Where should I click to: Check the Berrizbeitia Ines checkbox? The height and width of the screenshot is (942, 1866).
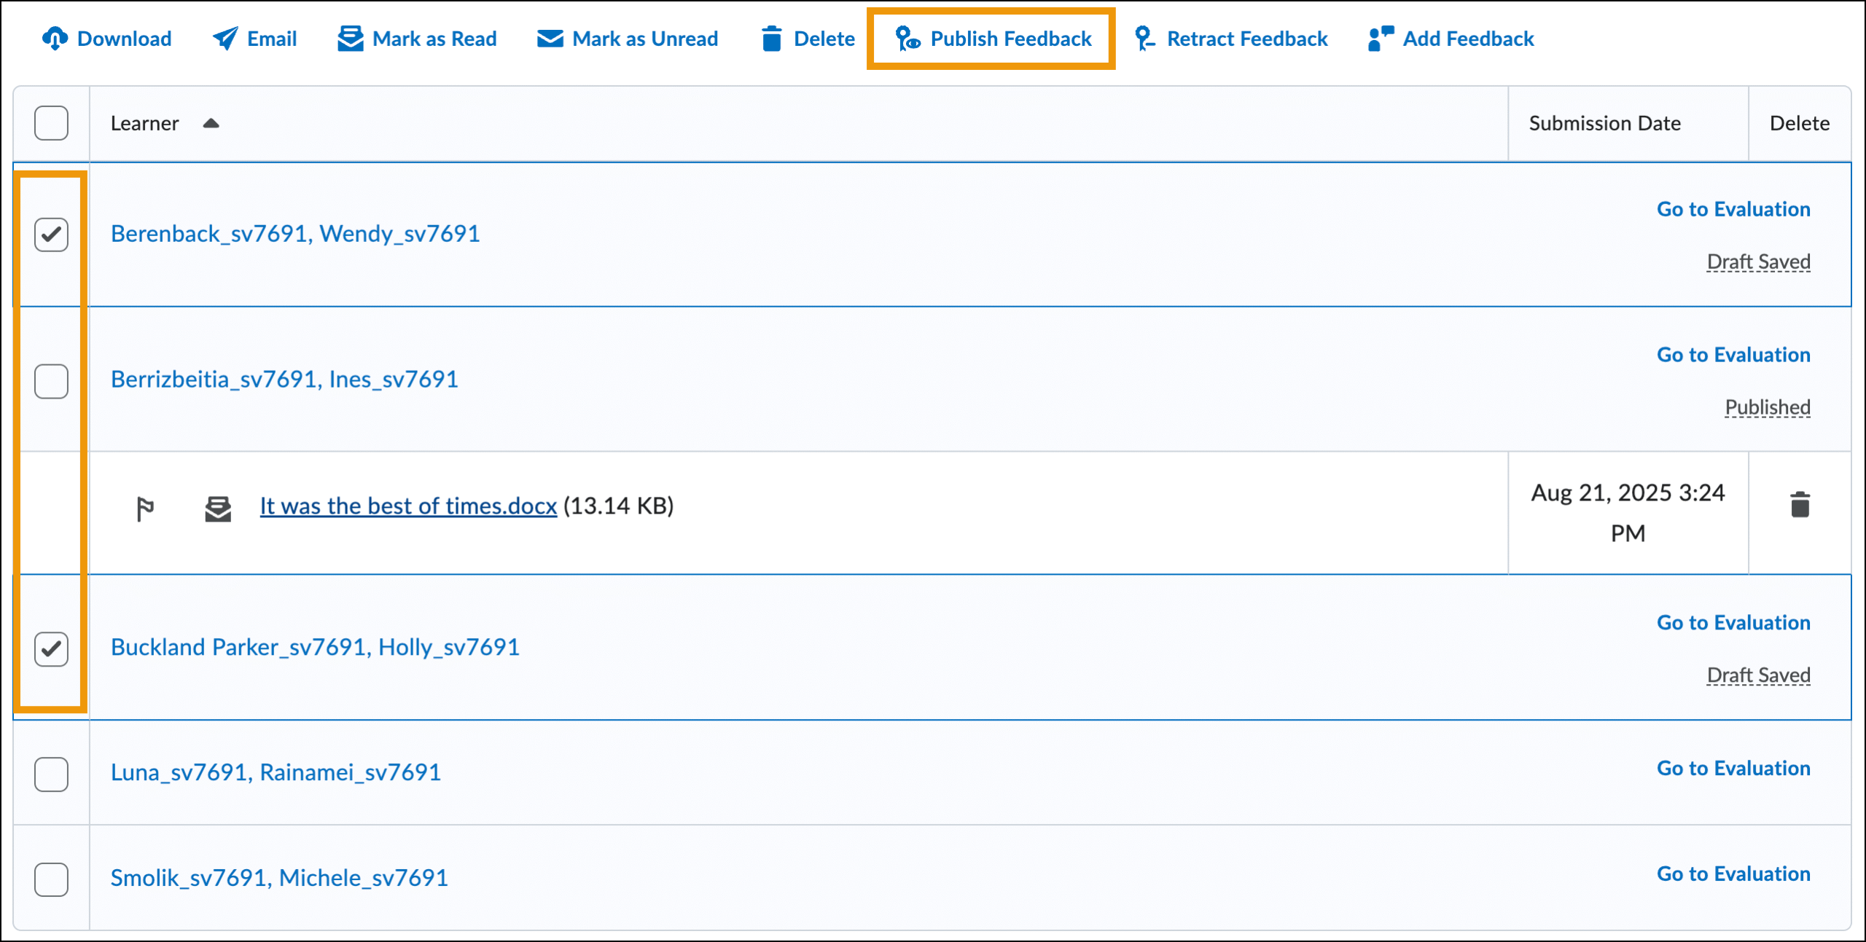[x=51, y=381]
